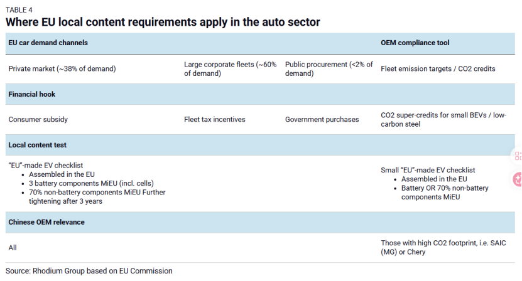
Task: Click 'Fleet emission targets / CO2 credits' cell
Action: [438, 68]
